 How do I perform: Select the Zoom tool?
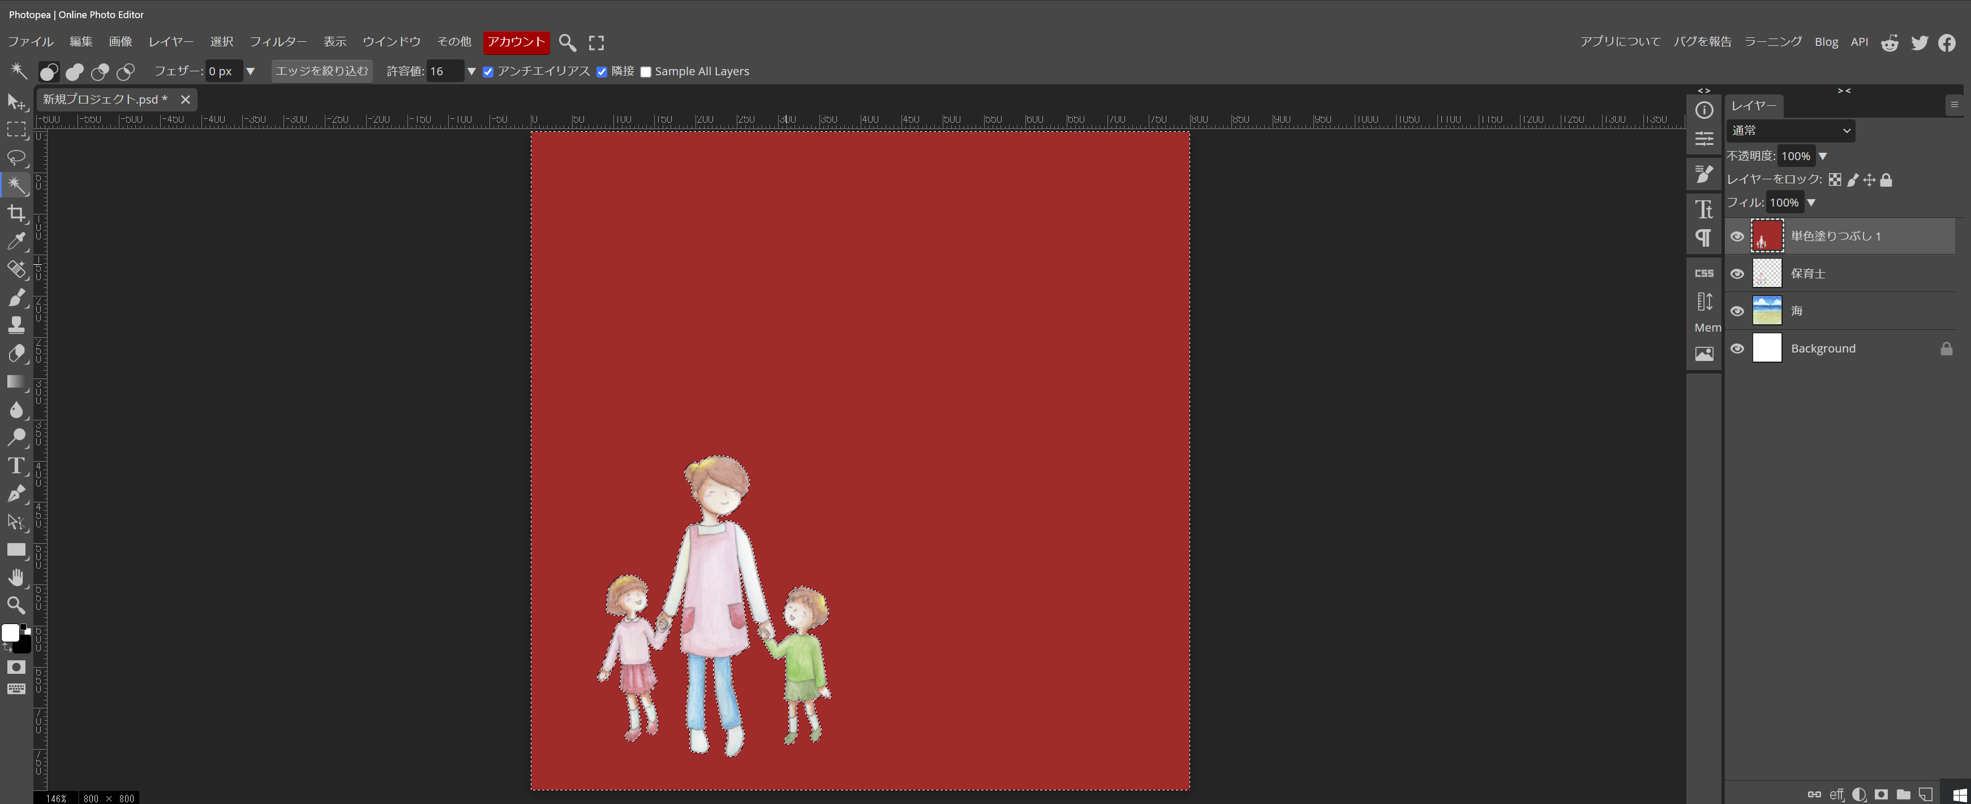[16, 605]
